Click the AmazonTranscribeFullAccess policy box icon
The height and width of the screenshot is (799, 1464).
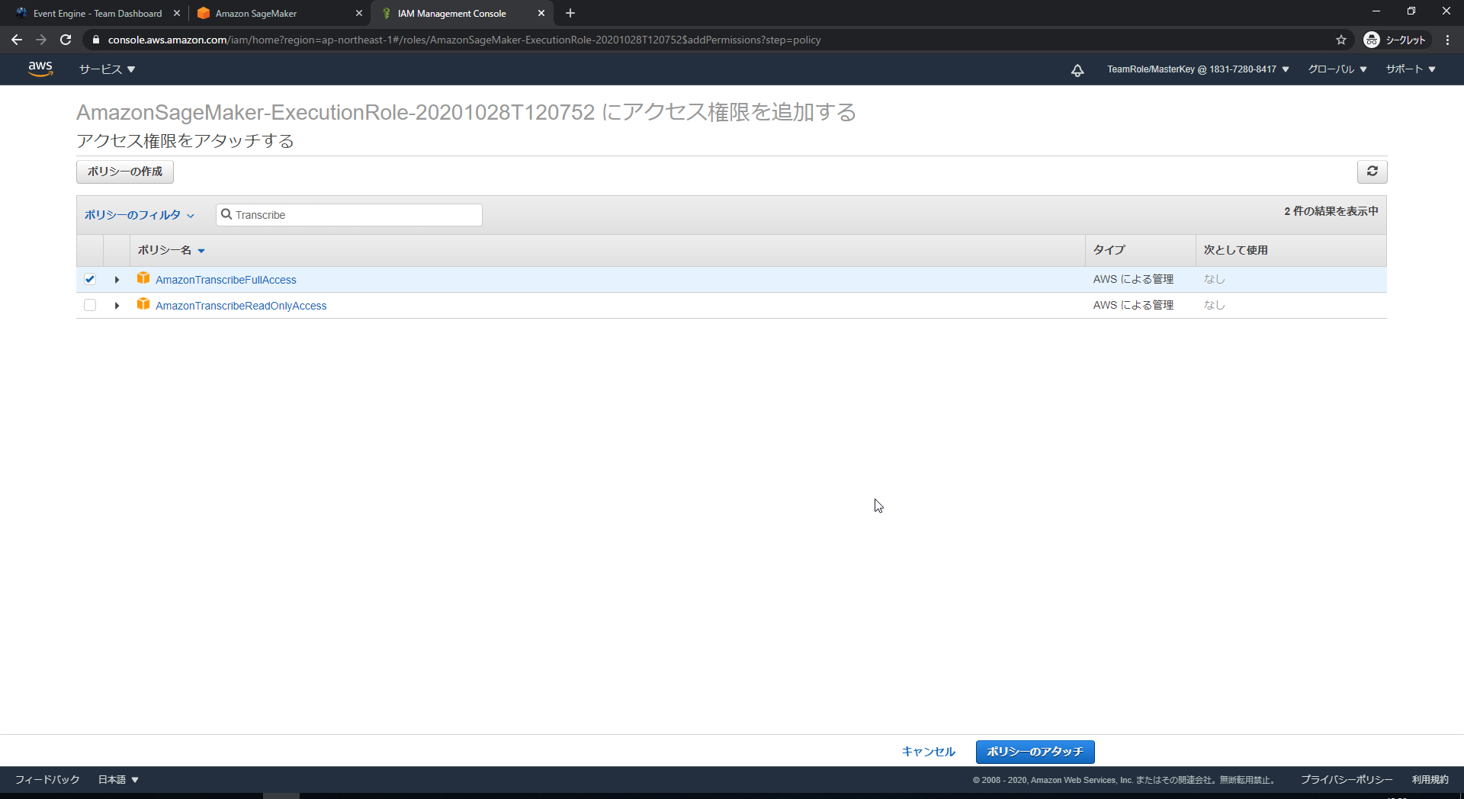(x=143, y=278)
